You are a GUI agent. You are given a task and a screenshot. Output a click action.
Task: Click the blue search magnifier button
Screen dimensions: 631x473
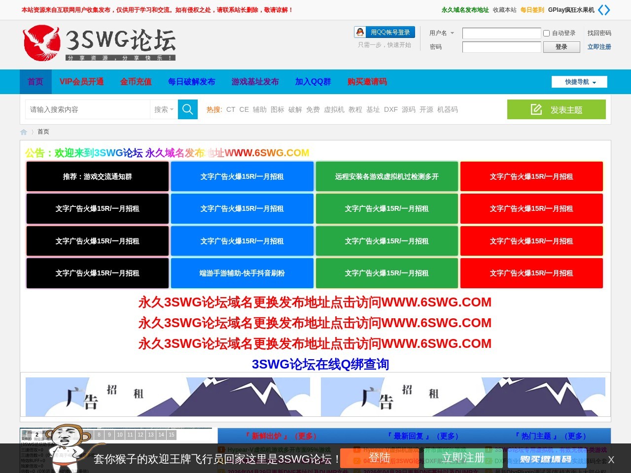pos(187,109)
